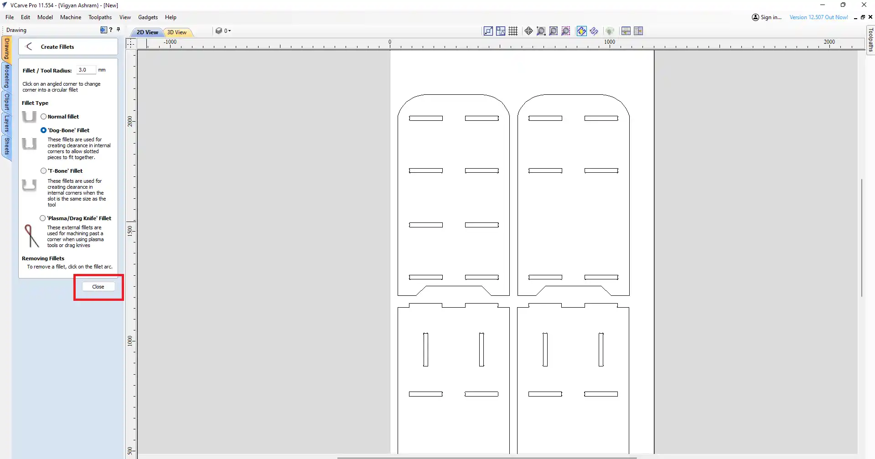Toggle the snap grid icon
Screen dimensions: 875x459
click(513, 31)
